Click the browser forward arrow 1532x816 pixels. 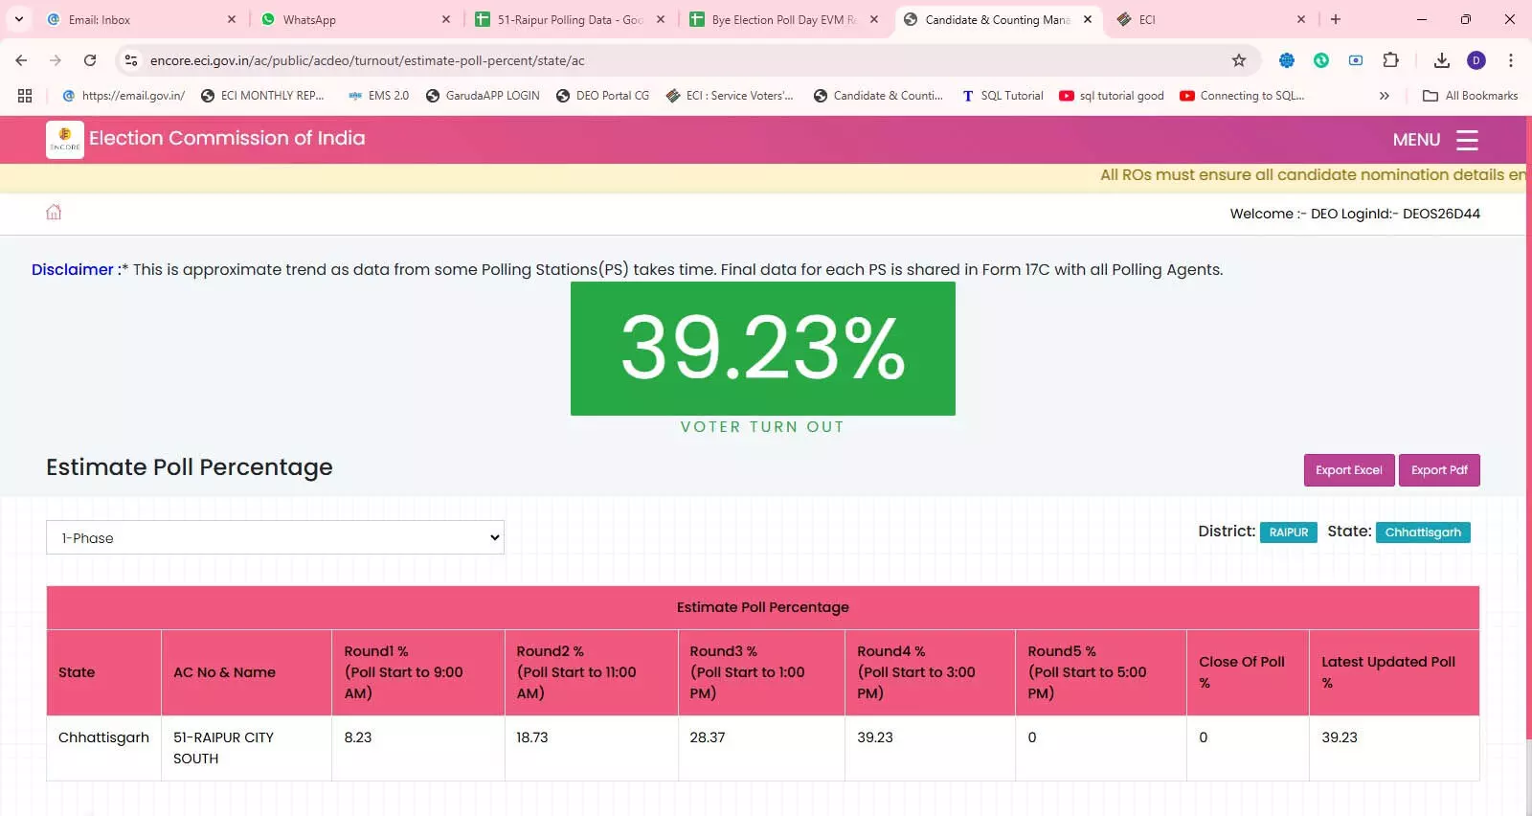click(x=56, y=60)
